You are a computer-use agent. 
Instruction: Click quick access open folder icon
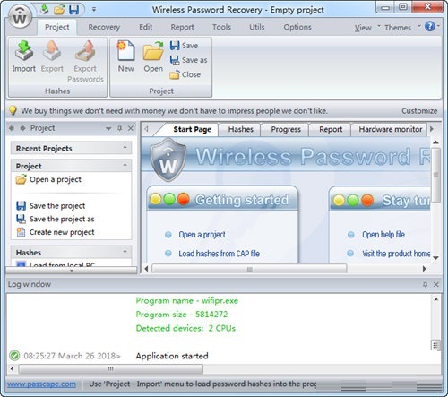point(59,10)
